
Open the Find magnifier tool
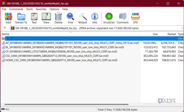coord(71,18)
